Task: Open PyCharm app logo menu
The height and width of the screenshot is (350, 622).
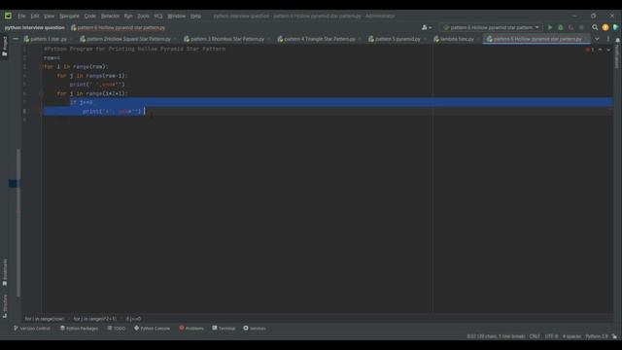Action: coord(8,16)
